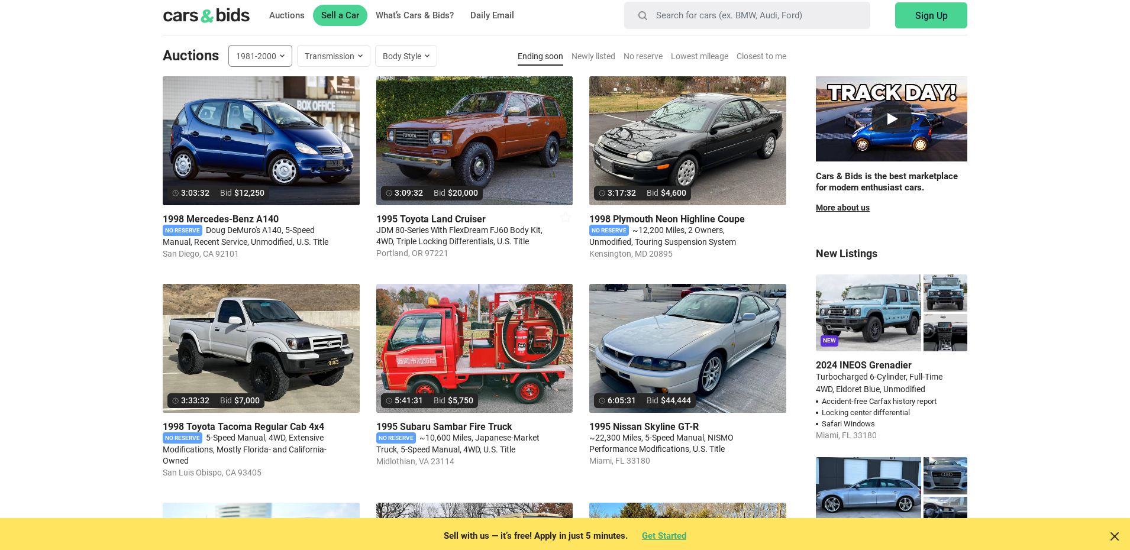The height and width of the screenshot is (550, 1130).
Task: Click the 2024 INEOS Grenadier exterior thumbnail
Action: tap(868, 313)
